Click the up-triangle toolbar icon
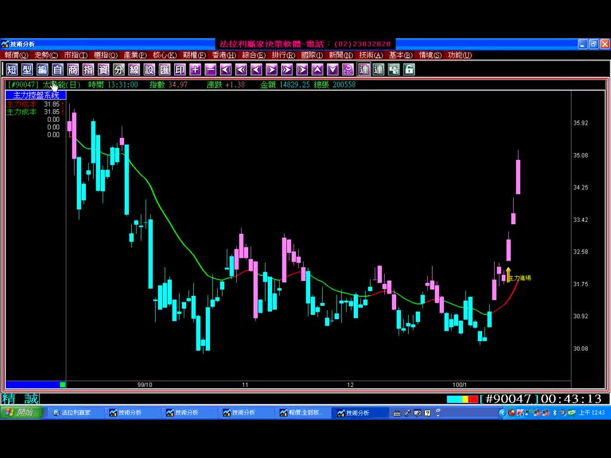 click(317, 70)
